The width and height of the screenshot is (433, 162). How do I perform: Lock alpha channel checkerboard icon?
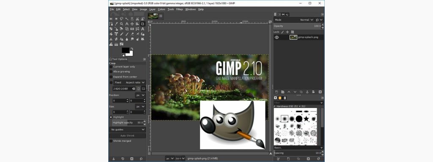coord(293,32)
